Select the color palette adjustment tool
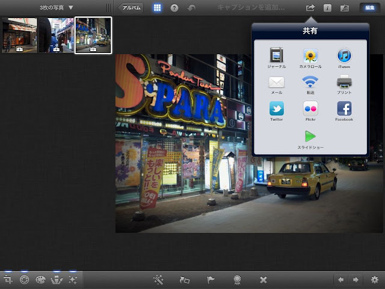The image size is (385, 289). point(40,279)
